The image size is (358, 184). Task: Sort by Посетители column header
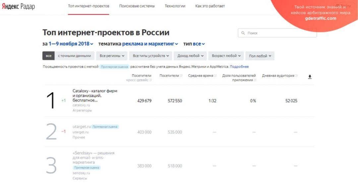(x=169, y=76)
